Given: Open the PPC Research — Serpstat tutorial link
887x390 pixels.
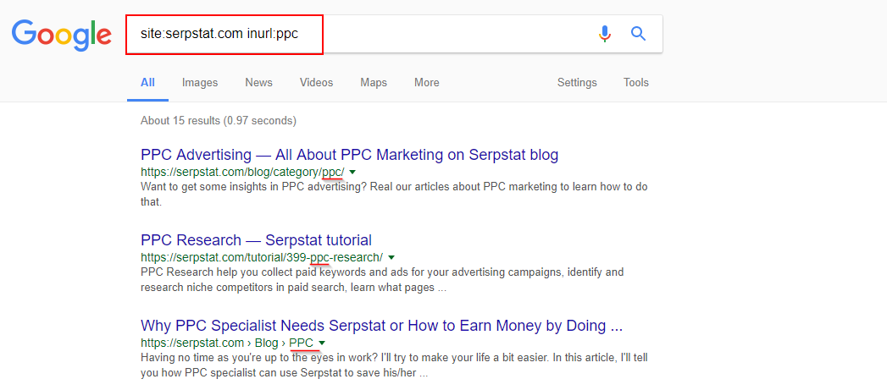Looking at the screenshot, I should [x=256, y=239].
